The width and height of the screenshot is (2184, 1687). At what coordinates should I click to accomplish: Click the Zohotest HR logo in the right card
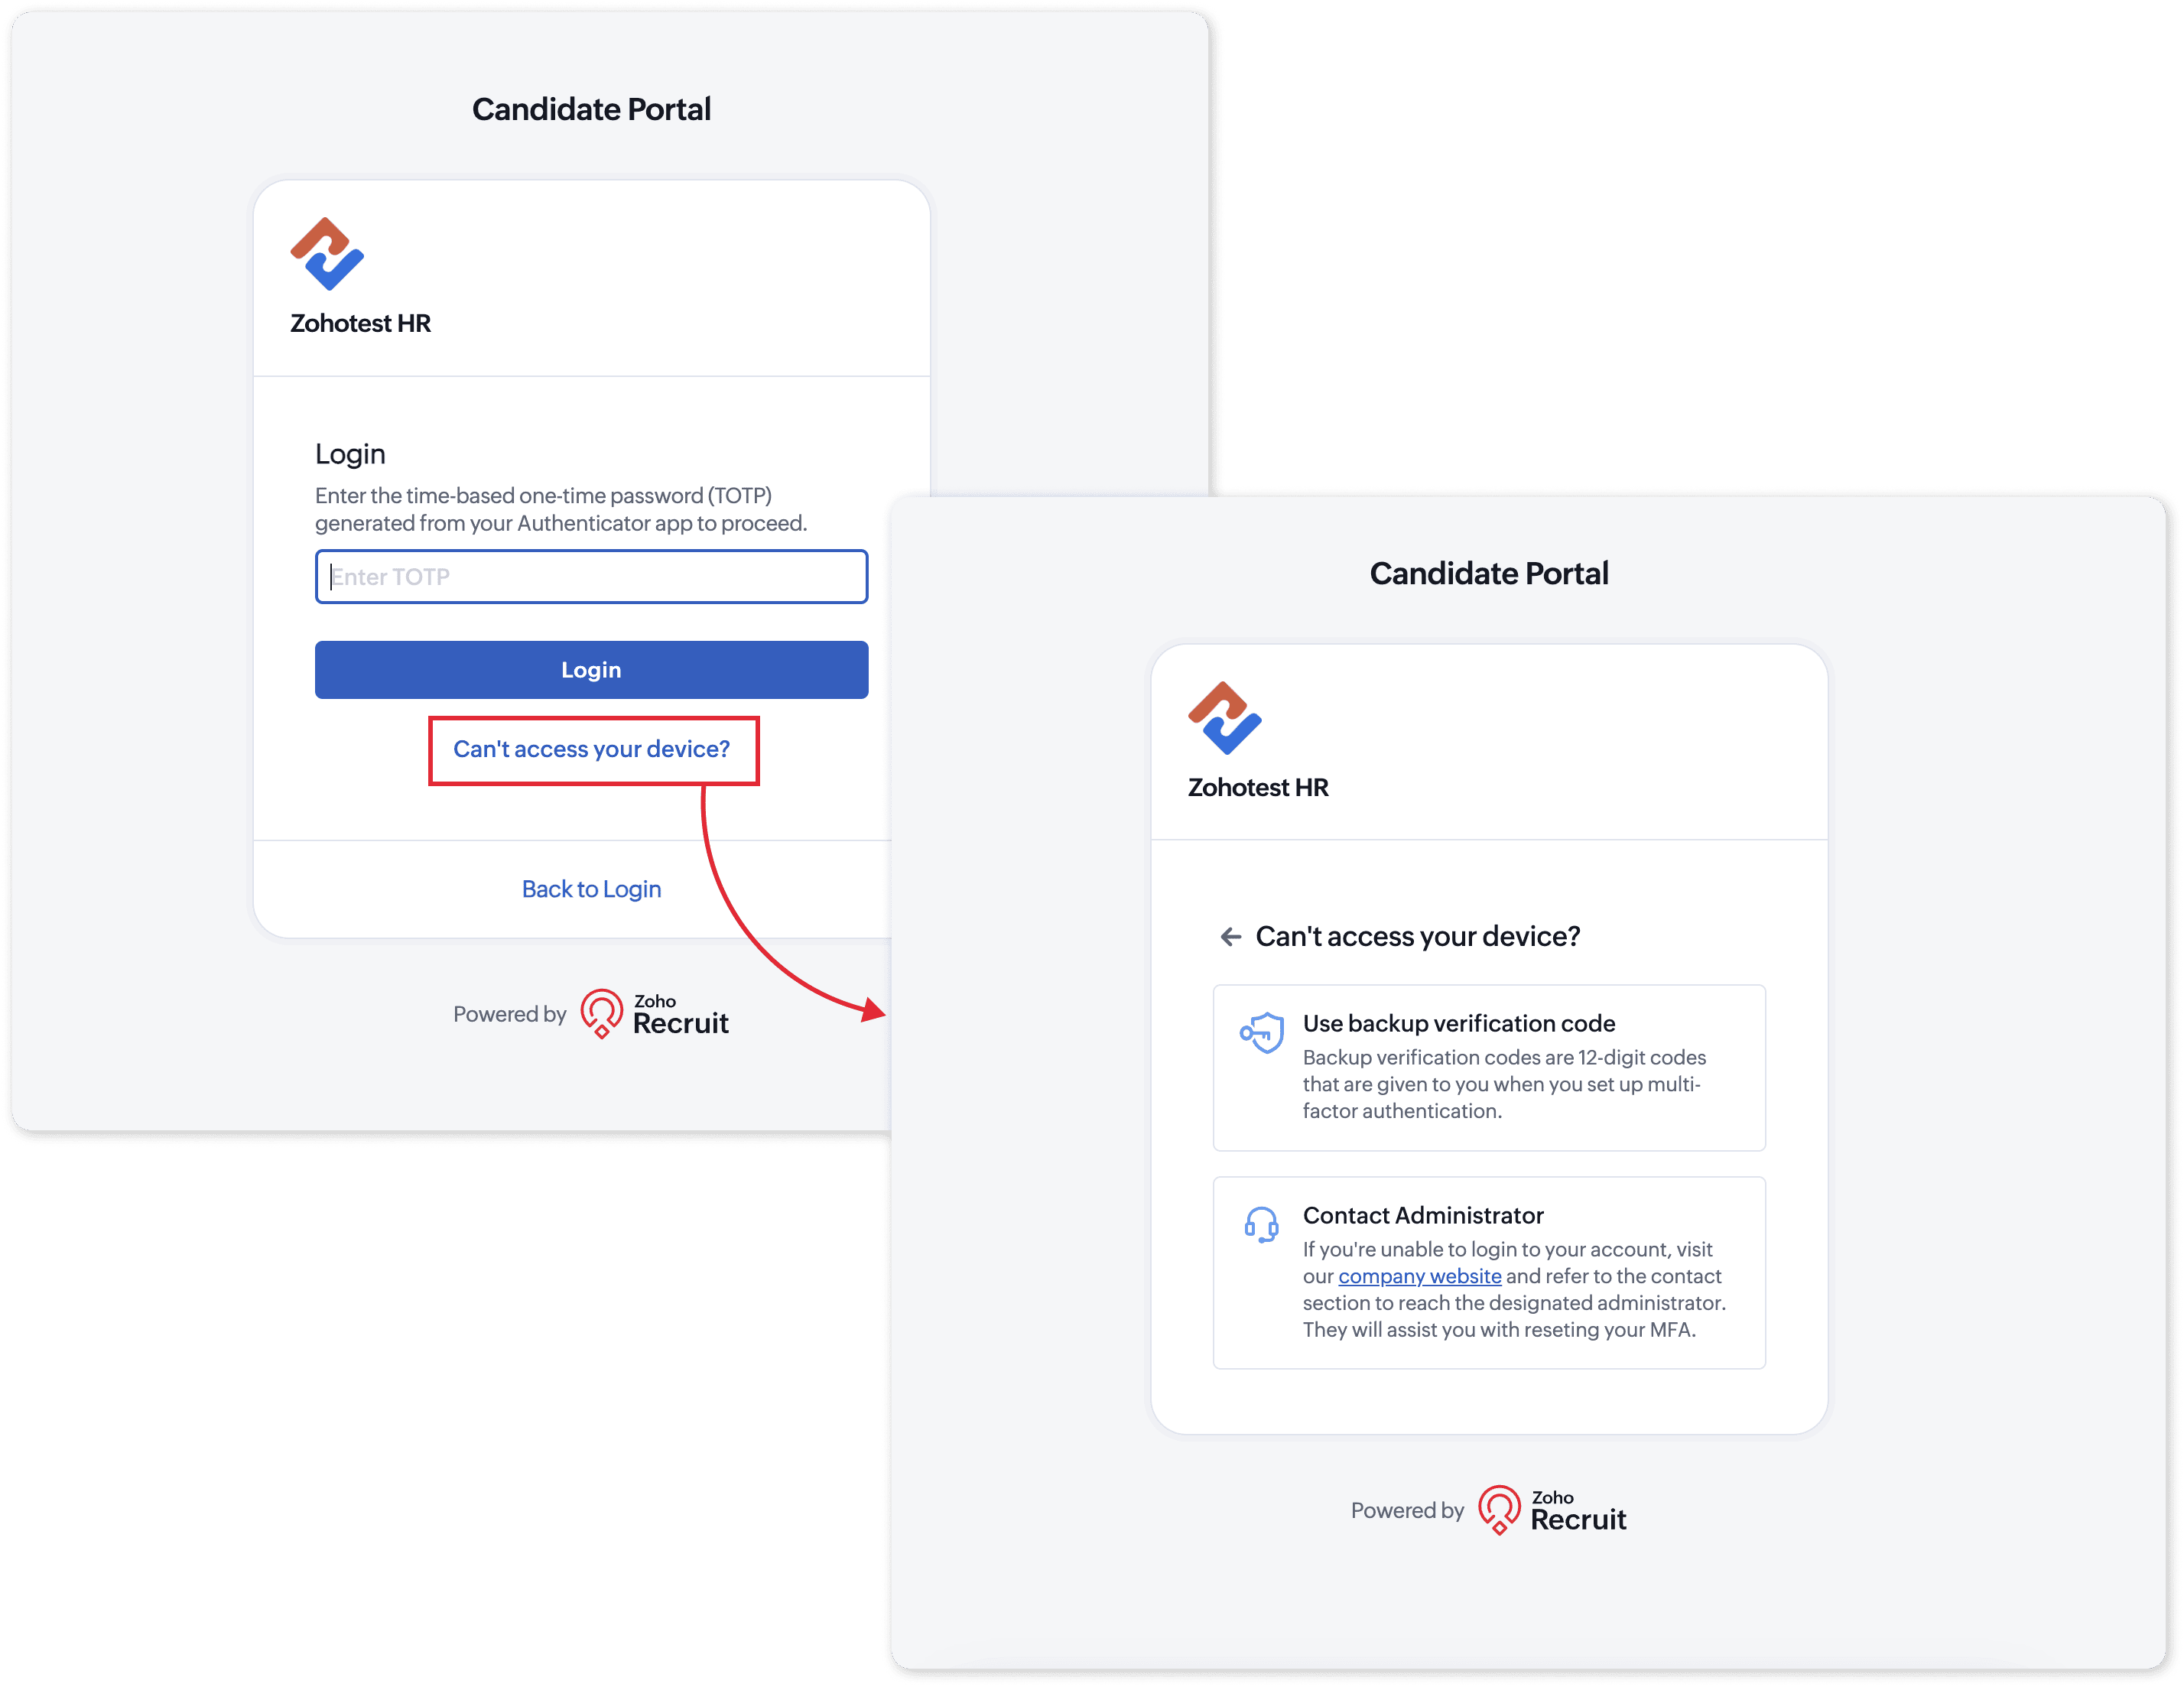1225,718
